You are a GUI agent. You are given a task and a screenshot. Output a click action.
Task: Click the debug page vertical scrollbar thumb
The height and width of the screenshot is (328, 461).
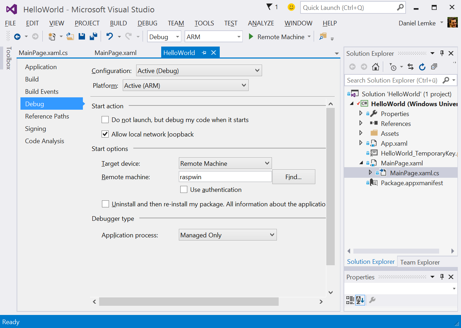tap(330, 186)
